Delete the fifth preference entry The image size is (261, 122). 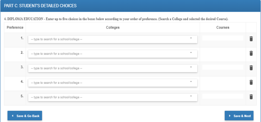pos(251,97)
